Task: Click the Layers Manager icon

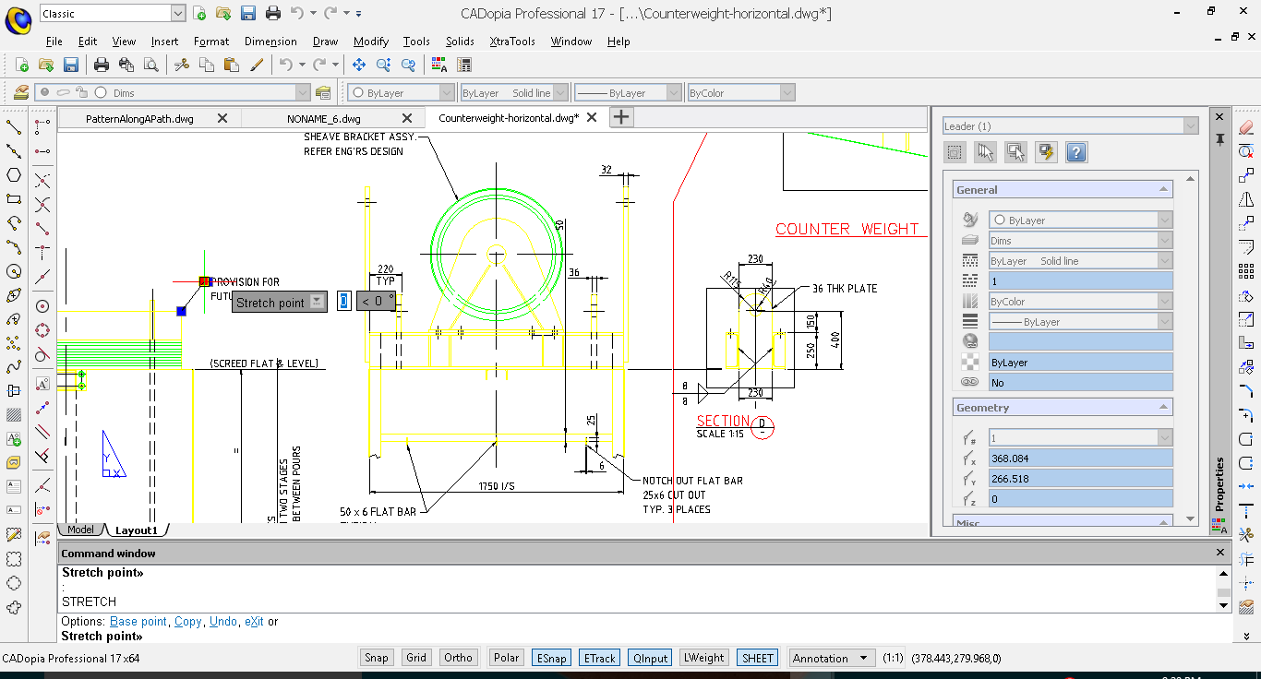Action: click(21, 92)
